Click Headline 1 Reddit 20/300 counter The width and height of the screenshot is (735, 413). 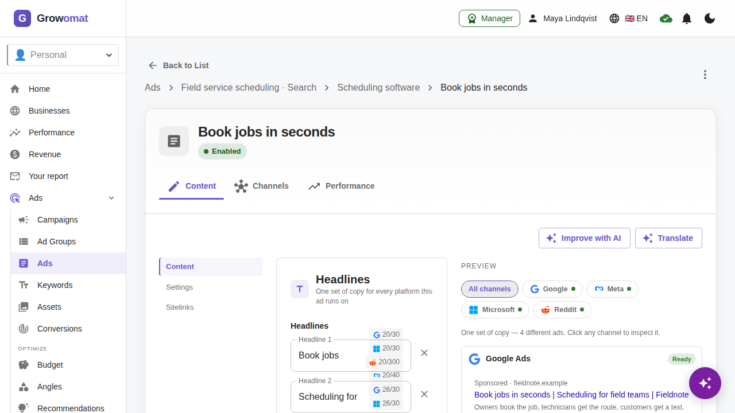tap(384, 362)
